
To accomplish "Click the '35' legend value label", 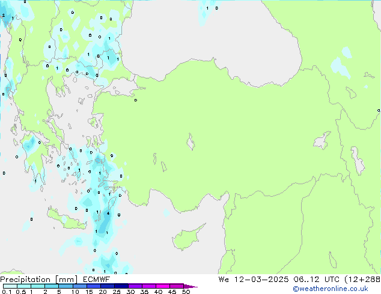I will [x=144, y=292].
